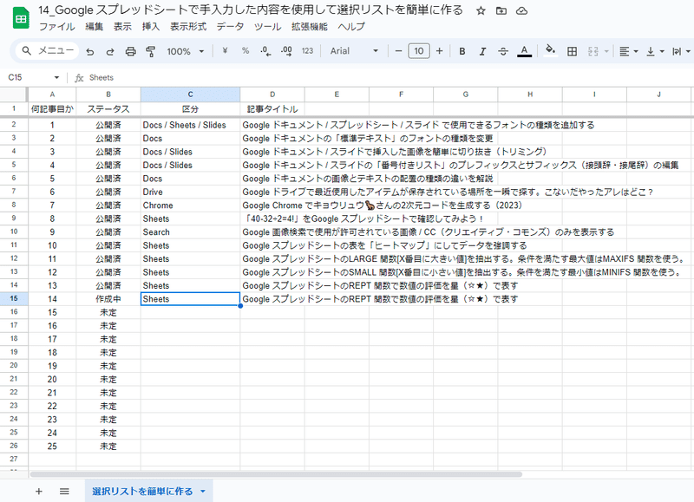Screen dimensions: 694x502
Task: Open the データ menu
Action: (x=230, y=27)
